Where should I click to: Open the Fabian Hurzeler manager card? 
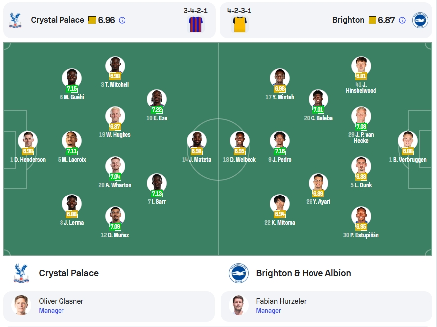tap(326, 306)
